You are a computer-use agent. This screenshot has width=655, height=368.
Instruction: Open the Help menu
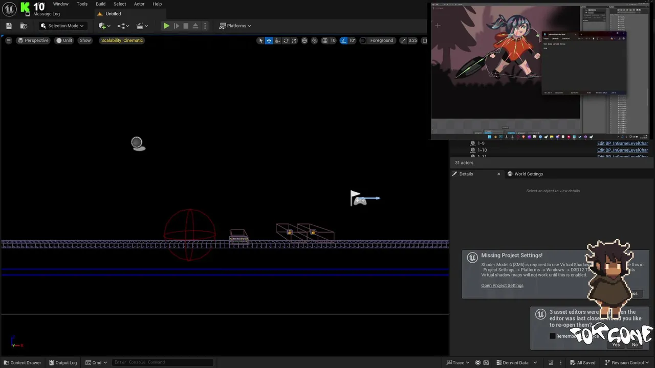click(x=157, y=4)
